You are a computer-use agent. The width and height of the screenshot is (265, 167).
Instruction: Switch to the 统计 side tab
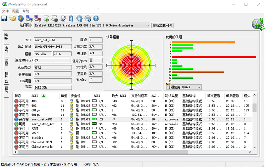click(6, 50)
